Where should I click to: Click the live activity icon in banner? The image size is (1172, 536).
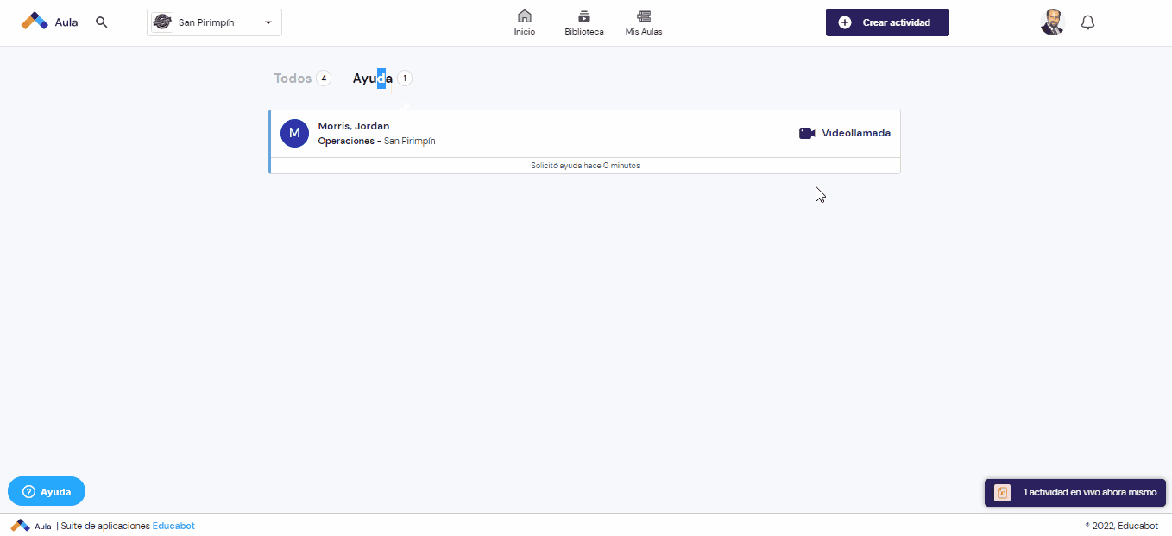pos(1002,492)
